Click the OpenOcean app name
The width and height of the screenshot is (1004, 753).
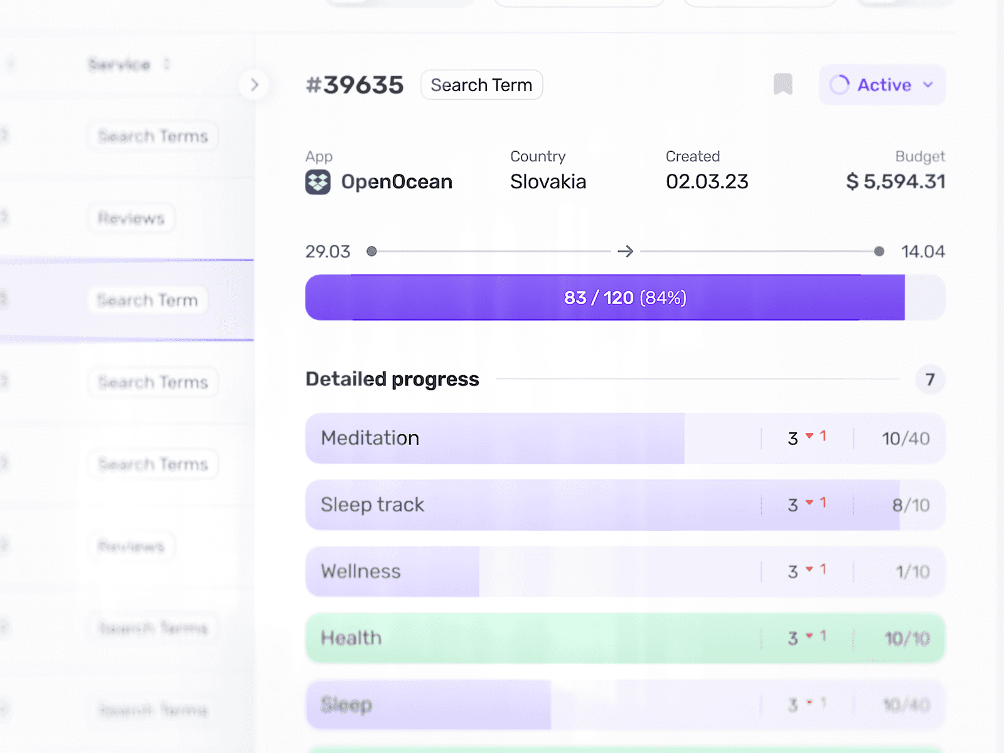tap(397, 182)
